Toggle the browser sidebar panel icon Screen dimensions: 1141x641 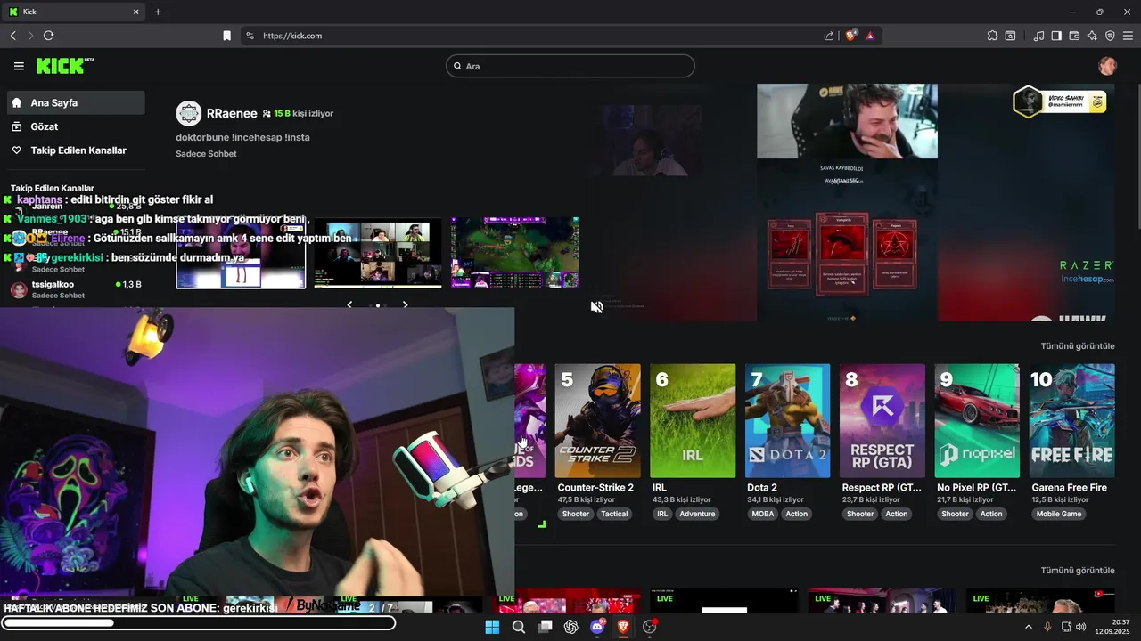[1056, 36]
